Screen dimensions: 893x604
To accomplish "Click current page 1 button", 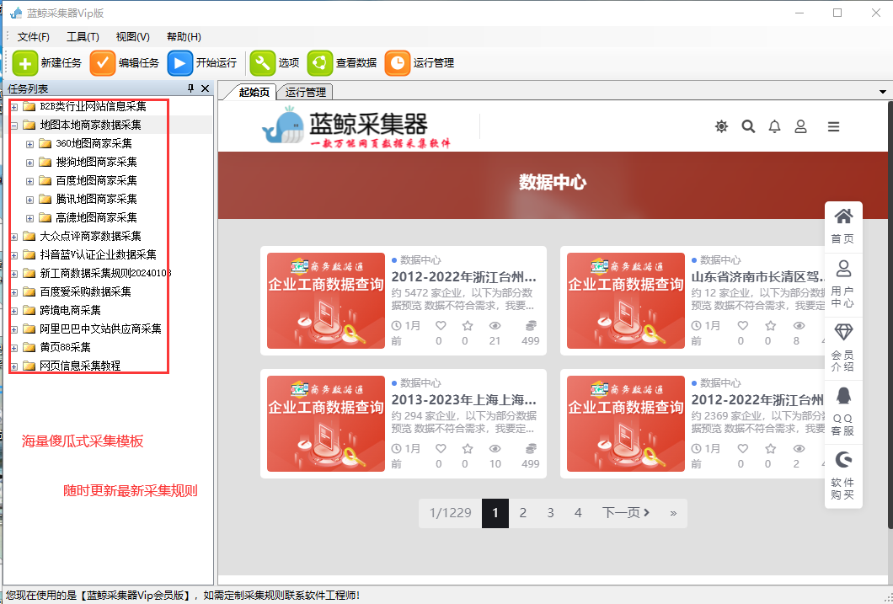I will 495,513.
